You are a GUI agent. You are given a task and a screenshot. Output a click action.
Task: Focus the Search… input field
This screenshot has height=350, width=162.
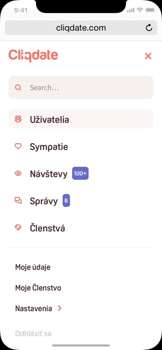click(81, 87)
